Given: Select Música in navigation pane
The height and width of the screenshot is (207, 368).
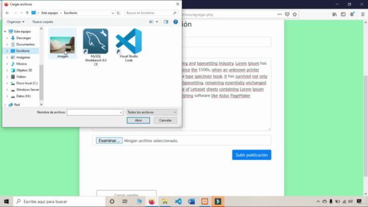Looking at the screenshot, I should [x=21, y=64].
